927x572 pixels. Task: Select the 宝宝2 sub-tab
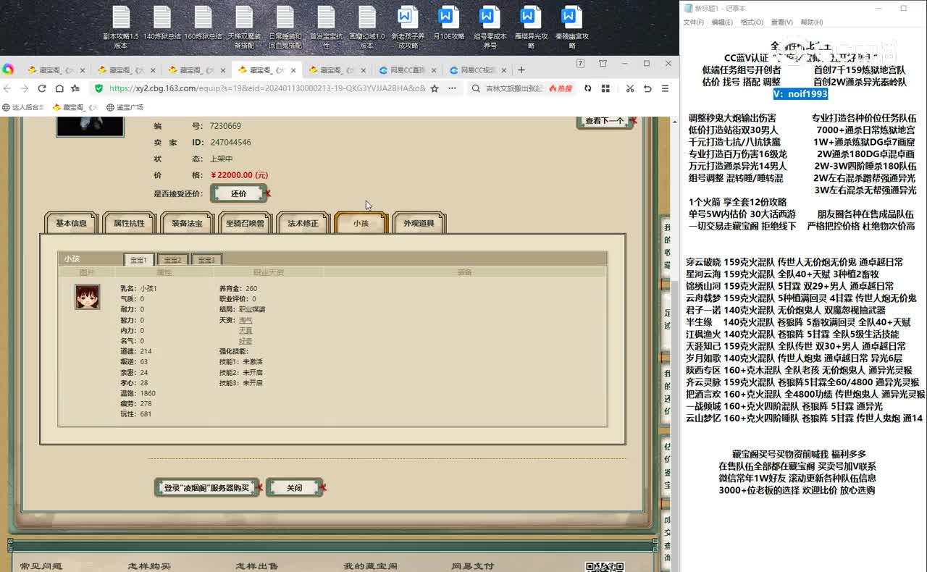(x=172, y=260)
